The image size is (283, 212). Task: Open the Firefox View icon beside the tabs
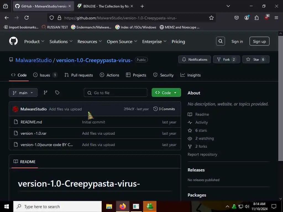(6, 6)
